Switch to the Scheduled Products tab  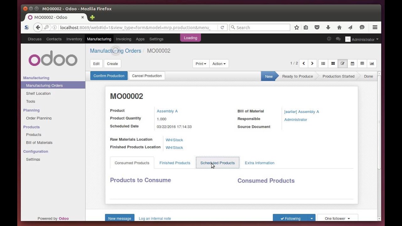pyautogui.click(x=217, y=163)
